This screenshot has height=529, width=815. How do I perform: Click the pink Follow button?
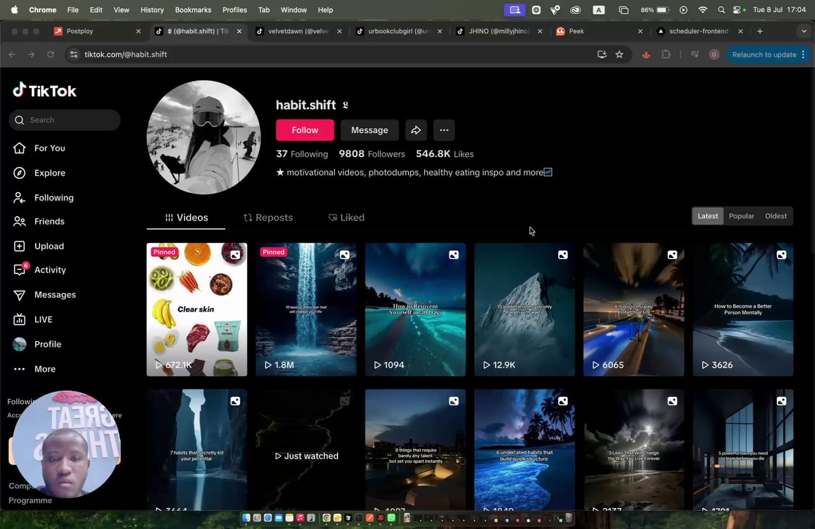[304, 130]
